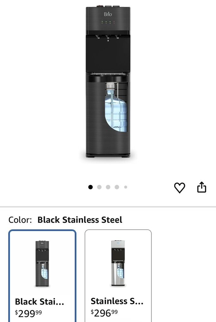
Task: Tap the black dispenser thumbnail image
Action: (x=42, y=264)
